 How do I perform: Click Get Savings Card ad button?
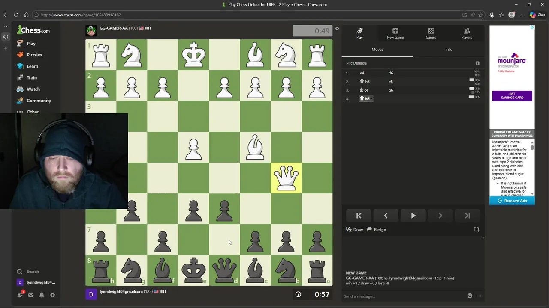click(x=512, y=96)
